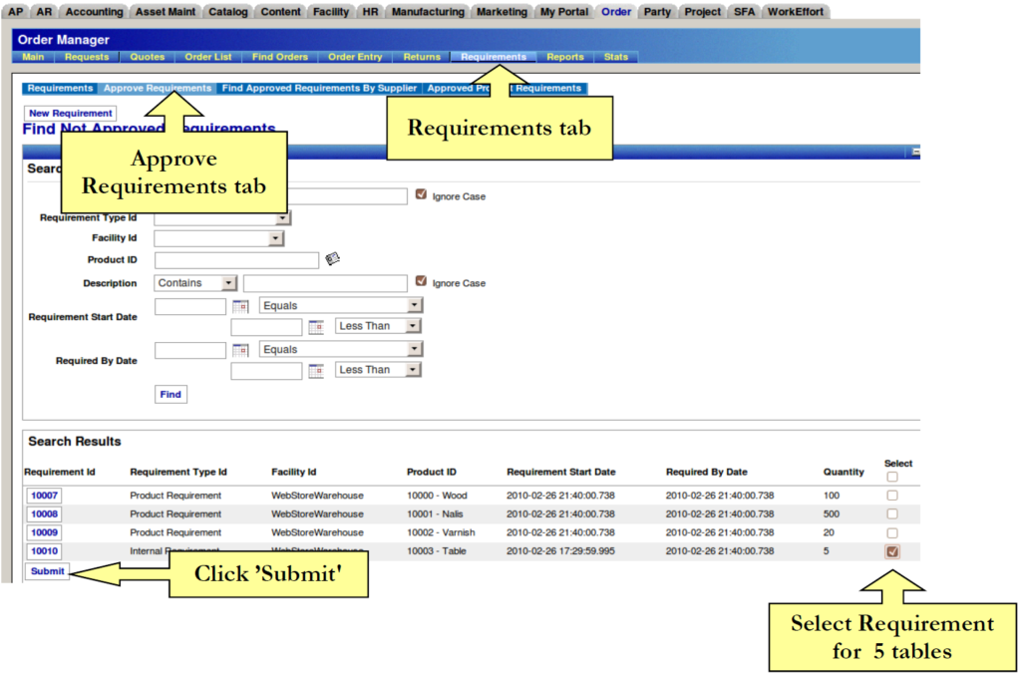This screenshot has width=1021, height=675.
Task: Switch to the Manufacturing application tab
Action: tap(427, 12)
